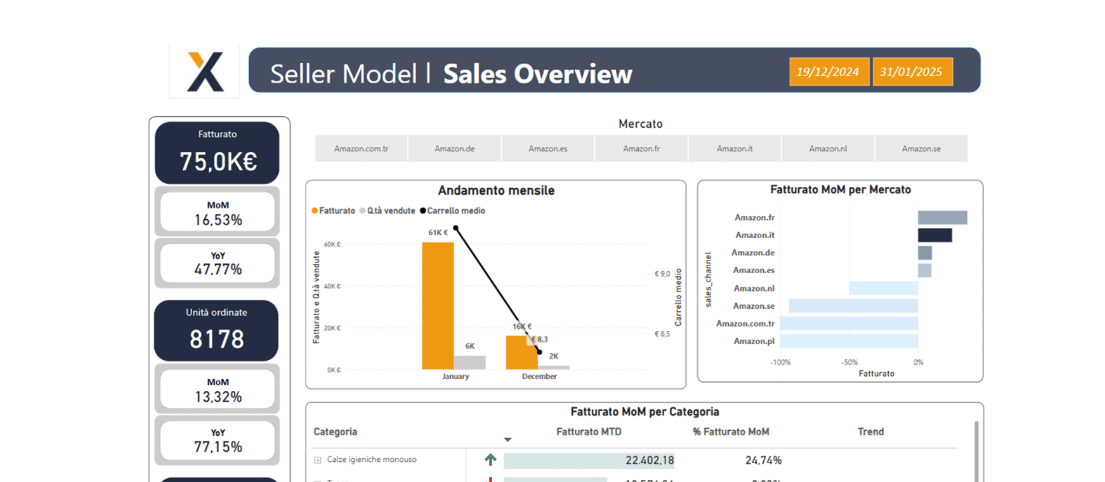Filter by Amazon.de market
1105x482 pixels.
click(x=455, y=148)
